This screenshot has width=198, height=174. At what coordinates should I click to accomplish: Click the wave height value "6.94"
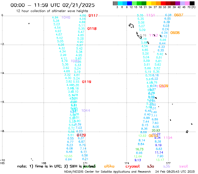[68, 160]
